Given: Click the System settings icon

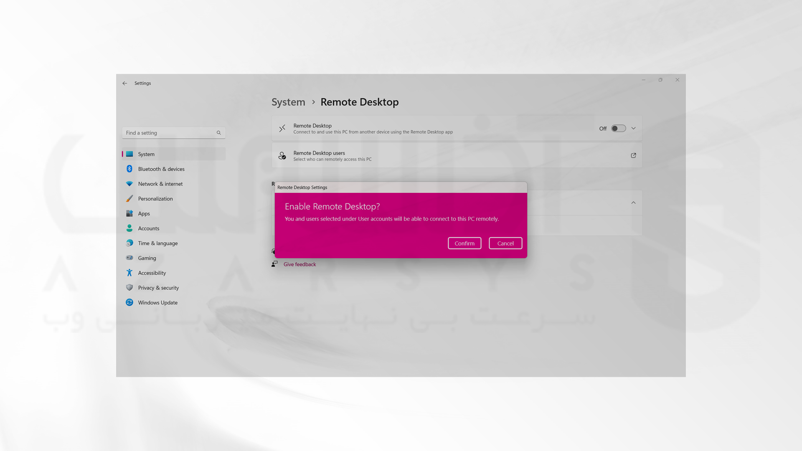Looking at the screenshot, I should (x=129, y=154).
